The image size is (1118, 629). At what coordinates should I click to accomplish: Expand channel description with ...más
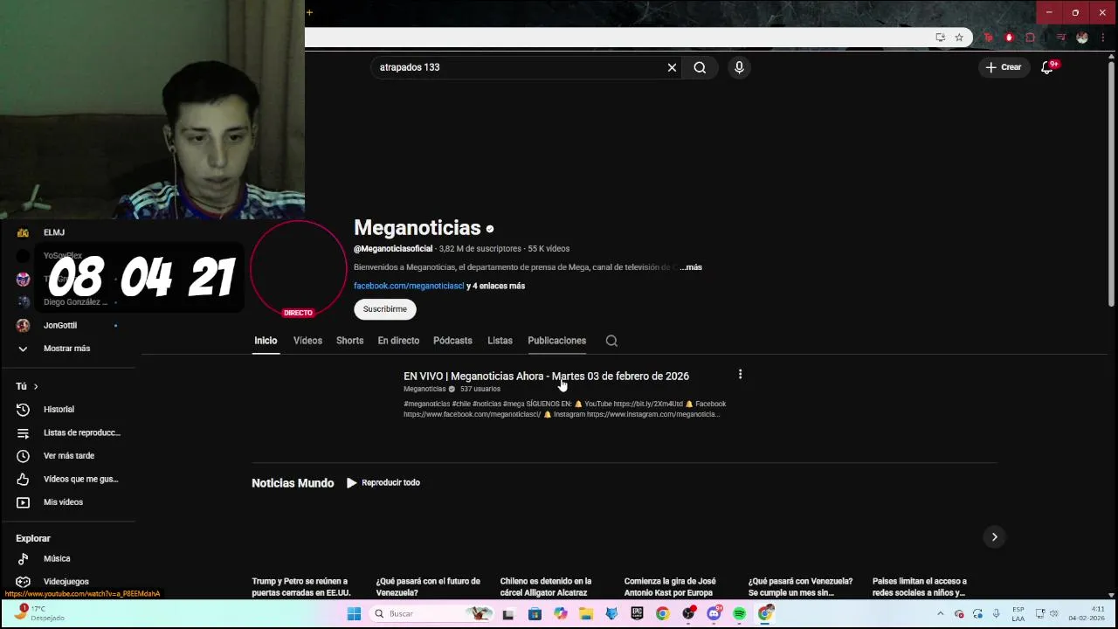tap(691, 267)
